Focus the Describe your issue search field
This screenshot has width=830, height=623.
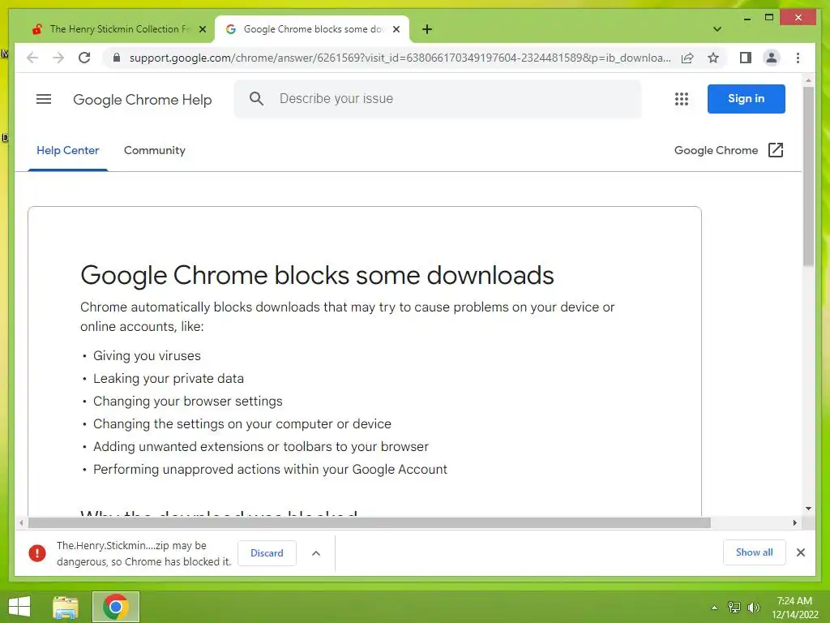click(x=437, y=98)
